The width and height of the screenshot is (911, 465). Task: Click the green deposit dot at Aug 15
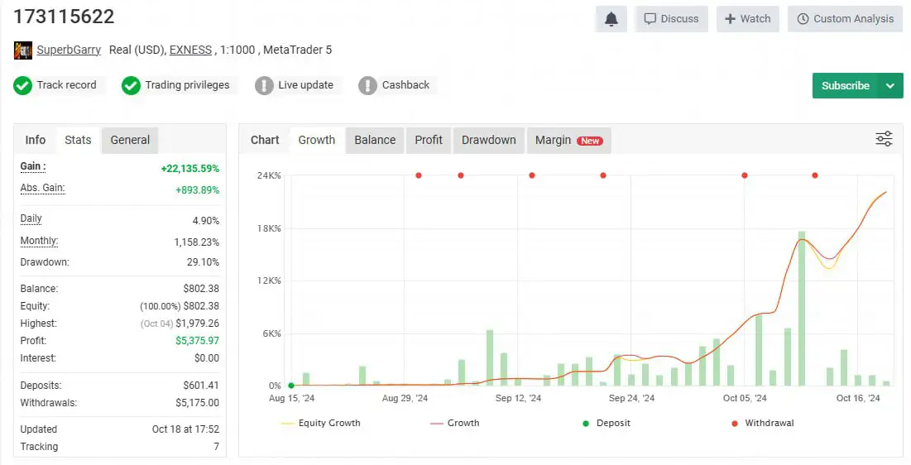click(291, 386)
